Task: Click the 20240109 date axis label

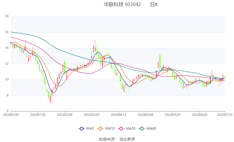Action: [11, 115]
